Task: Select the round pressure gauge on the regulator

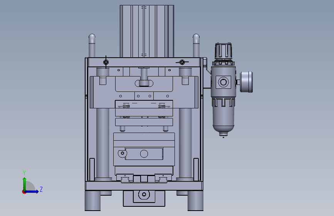Action: (x=246, y=82)
